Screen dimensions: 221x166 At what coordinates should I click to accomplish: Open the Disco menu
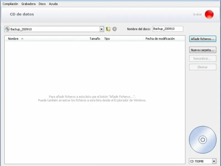(x=42, y=4)
